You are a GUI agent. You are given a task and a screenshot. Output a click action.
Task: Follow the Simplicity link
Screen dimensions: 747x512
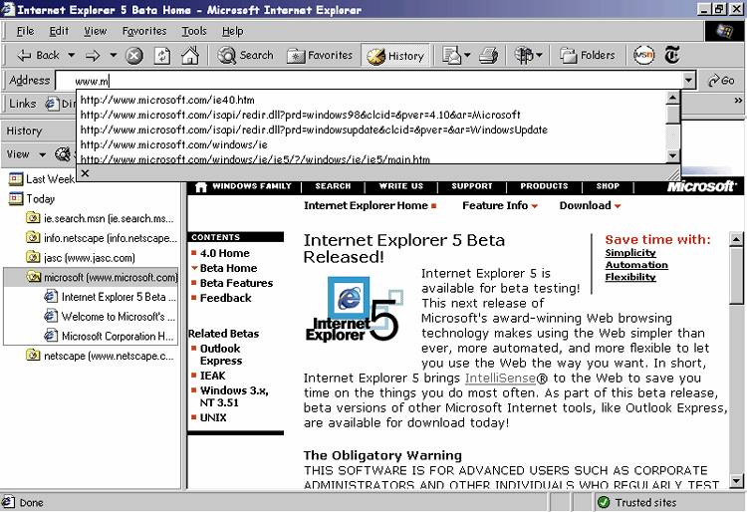click(x=630, y=253)
